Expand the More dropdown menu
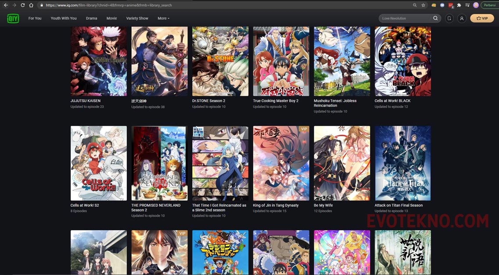Viewport: 499px width, 275px height. coord(163,18)
